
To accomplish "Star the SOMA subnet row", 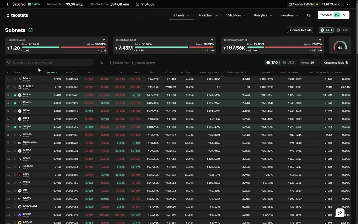I will (15, 151).
